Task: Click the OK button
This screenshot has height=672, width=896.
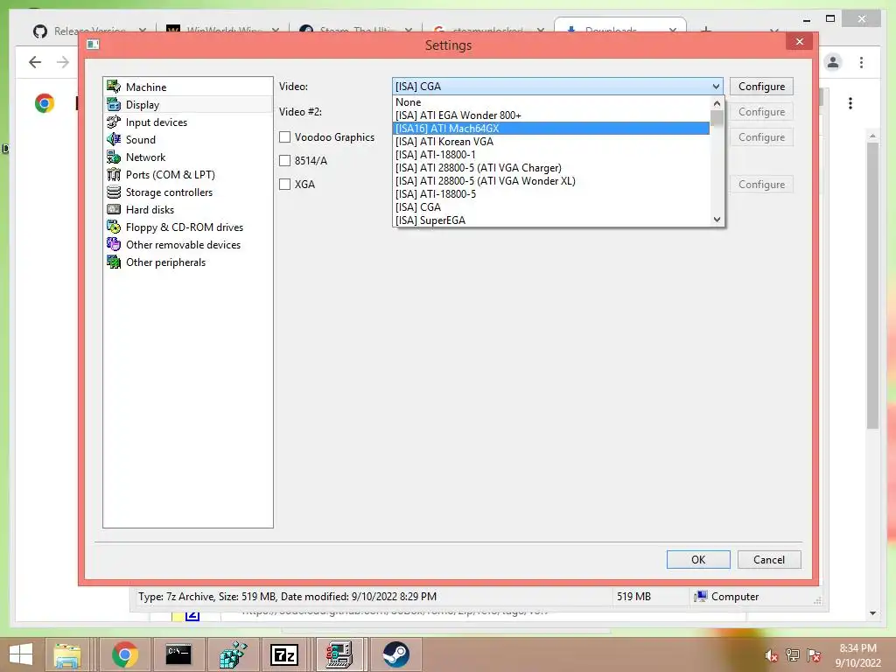Action: [x=698, y=559]
